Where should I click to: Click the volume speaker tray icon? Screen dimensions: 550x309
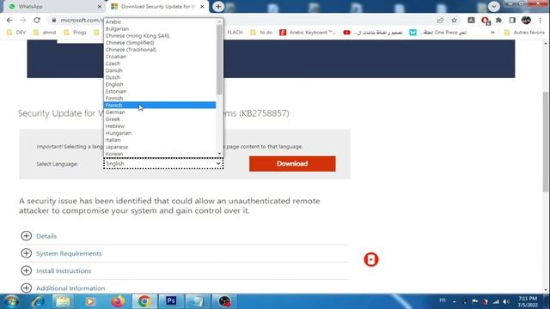(x=506, y=301)
